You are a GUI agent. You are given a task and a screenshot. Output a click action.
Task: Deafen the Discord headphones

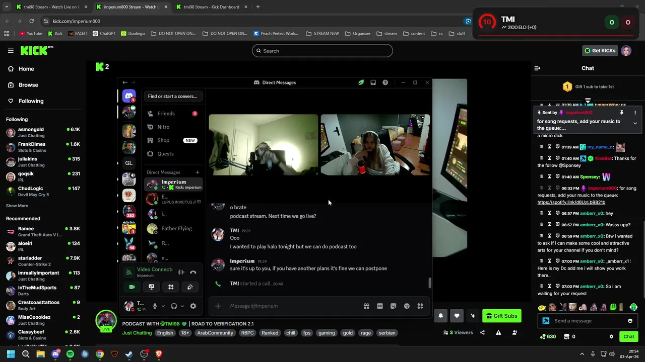(174, 306)
